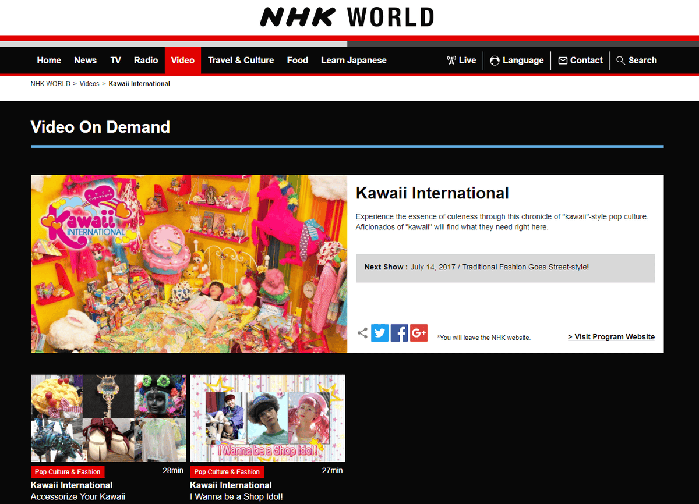This screenshot has width=699, height=504.
Task: Click the leave NHK website notice
Action: click(484, 338)
